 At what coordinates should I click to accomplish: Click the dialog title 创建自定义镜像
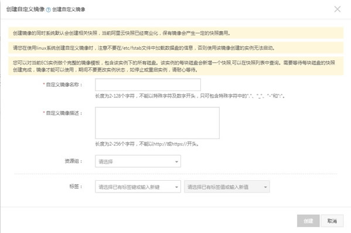(x=26, y=9)
